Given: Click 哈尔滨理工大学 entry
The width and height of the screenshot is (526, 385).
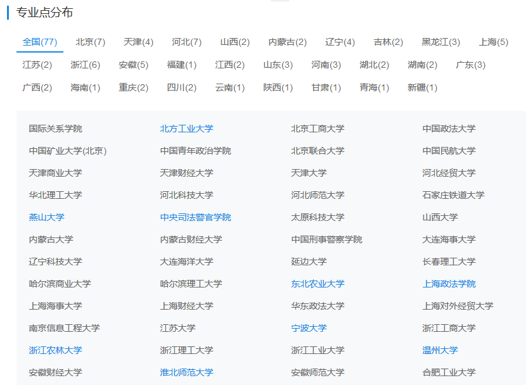Looking at the screenshot, I should (x=191, y=284).
